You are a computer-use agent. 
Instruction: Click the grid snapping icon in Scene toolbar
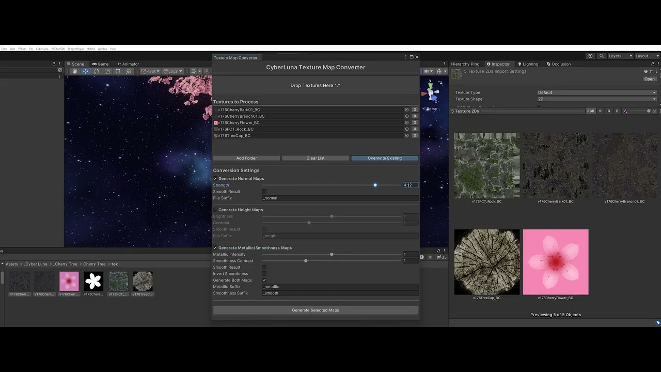[x=193, y=71]
